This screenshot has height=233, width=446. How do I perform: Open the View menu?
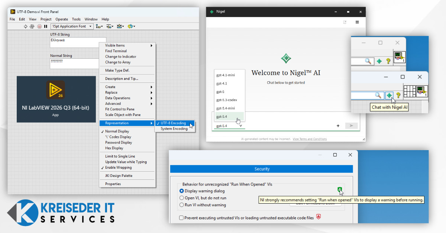click(x=33, y=19)
